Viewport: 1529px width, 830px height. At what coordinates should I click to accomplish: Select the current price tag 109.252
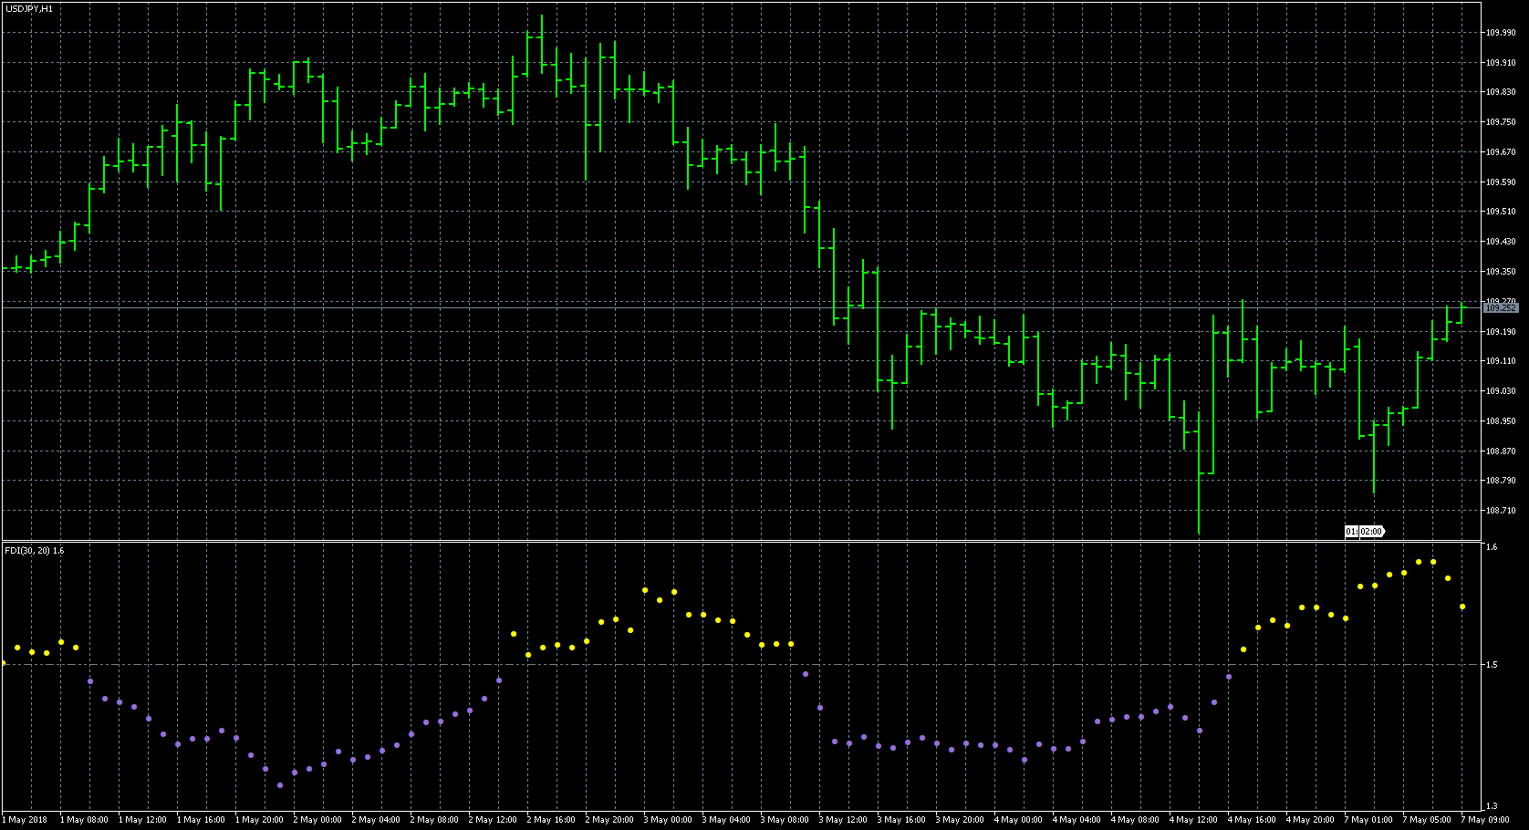[x=1501, y=308]
